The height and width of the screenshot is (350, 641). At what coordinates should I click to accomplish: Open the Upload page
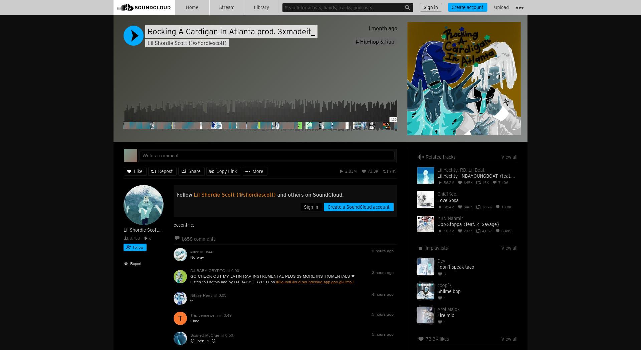501,7
